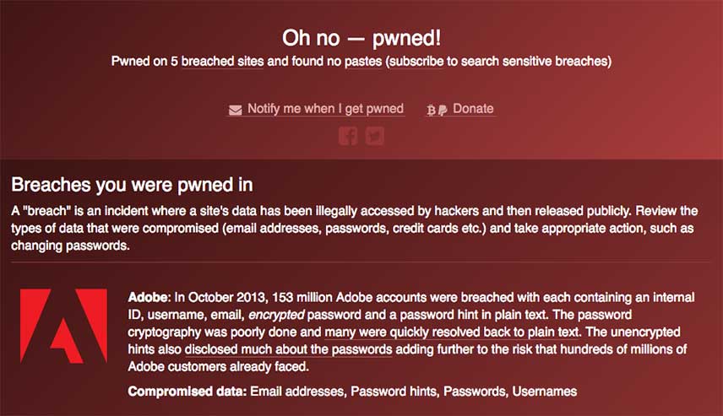Image resolution: width=723 pixels, height=416 pixels.
Task: Click the "Oh no — pwned!" heading
Action: tap(361, 38)
